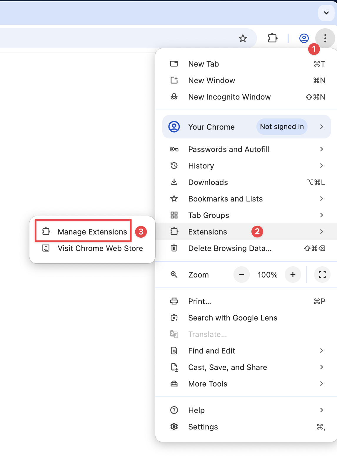The image size is (337, 456).
Task: Expand History submenu arrow
Action: point(322,166)
